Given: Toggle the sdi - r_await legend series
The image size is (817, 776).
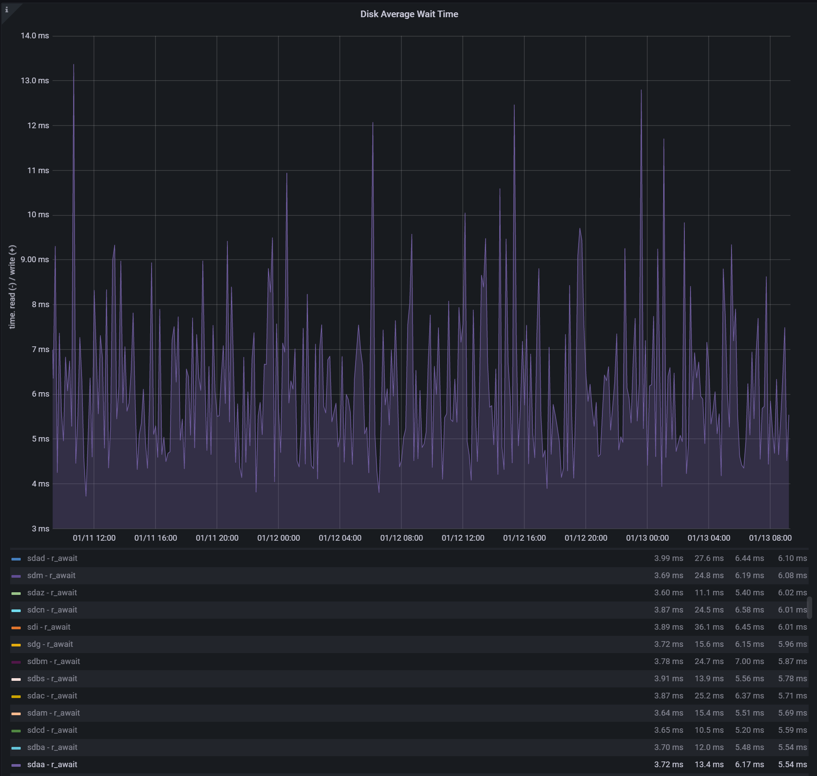Looking at the screenshot, I should pos(48,627).
